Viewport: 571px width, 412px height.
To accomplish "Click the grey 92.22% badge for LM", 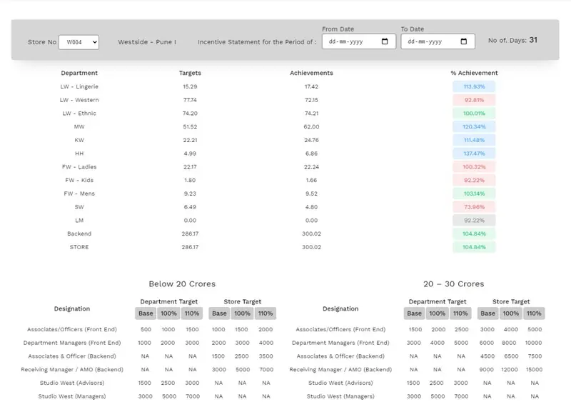I will 474,221.
